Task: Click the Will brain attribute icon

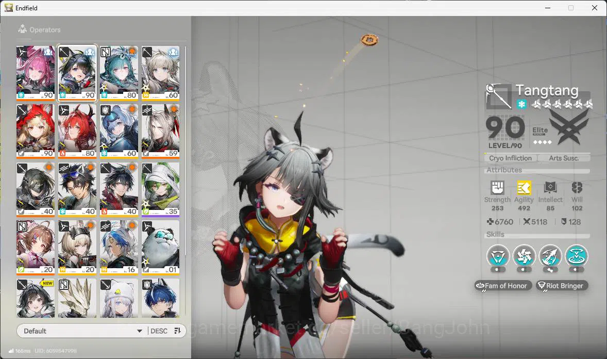Action: pyautogui.click(x=577, y=188)
